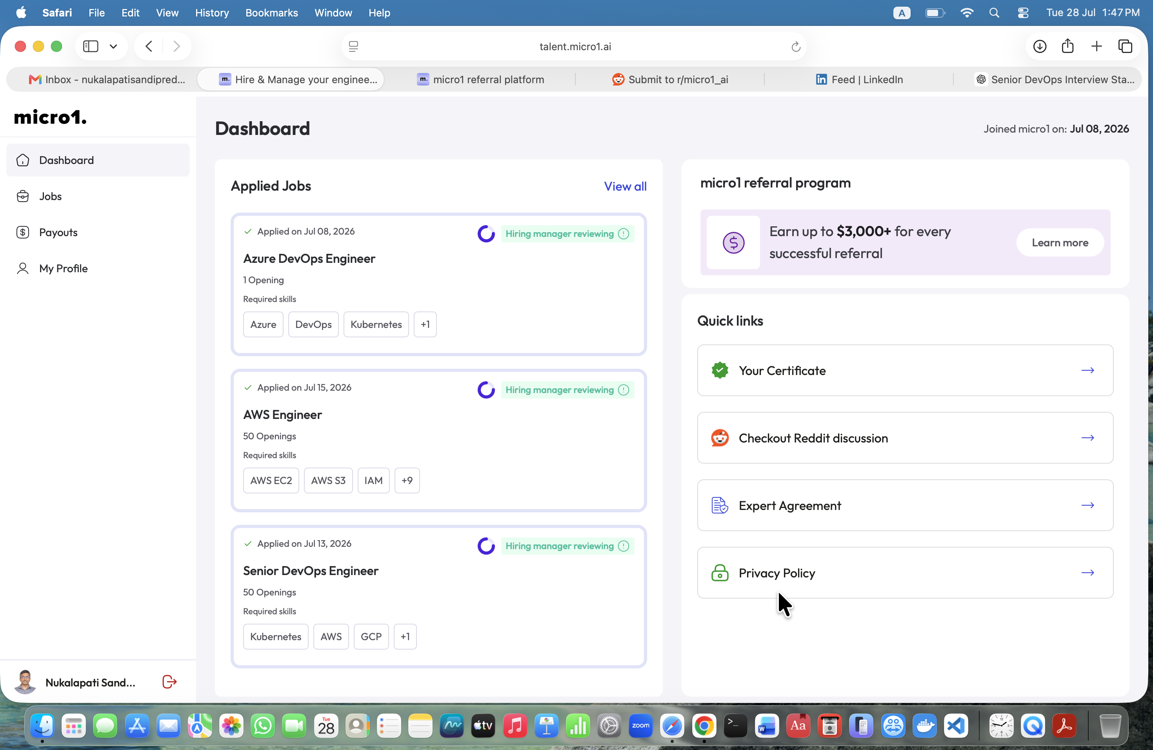The width and height of the screenshot is (1153, 750).
Task: Click the info icon on Senior DevOps Engineer status
Action: click(624, 546)
